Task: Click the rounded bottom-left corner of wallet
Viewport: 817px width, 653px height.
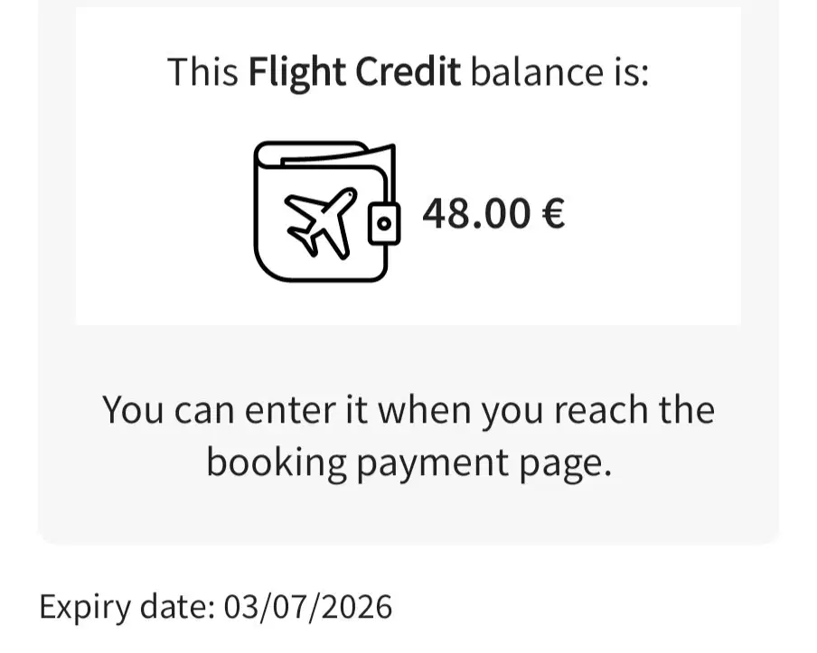Action: coord(268,267)
